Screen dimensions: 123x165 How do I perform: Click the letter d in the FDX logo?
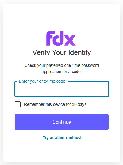pyautogui.click(x=60, y=38)
